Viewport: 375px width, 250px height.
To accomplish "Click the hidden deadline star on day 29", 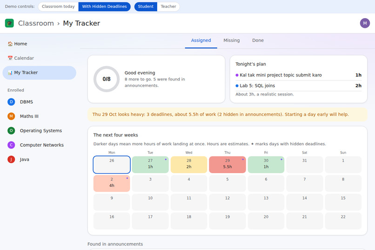I will 243,159.
